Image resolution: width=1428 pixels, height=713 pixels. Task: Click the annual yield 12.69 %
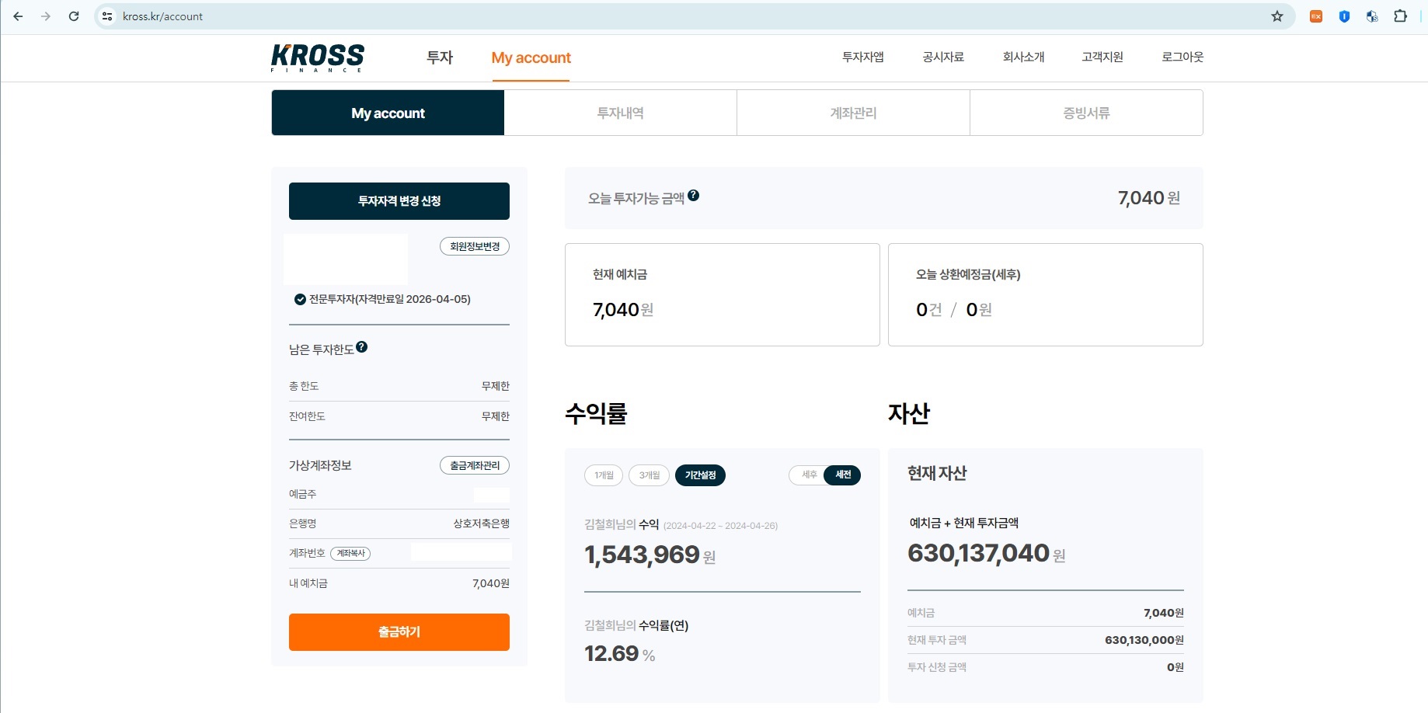pos(620,653)
